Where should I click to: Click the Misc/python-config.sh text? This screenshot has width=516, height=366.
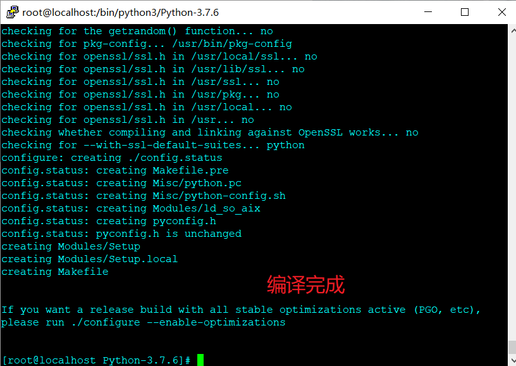pos(219,195)
